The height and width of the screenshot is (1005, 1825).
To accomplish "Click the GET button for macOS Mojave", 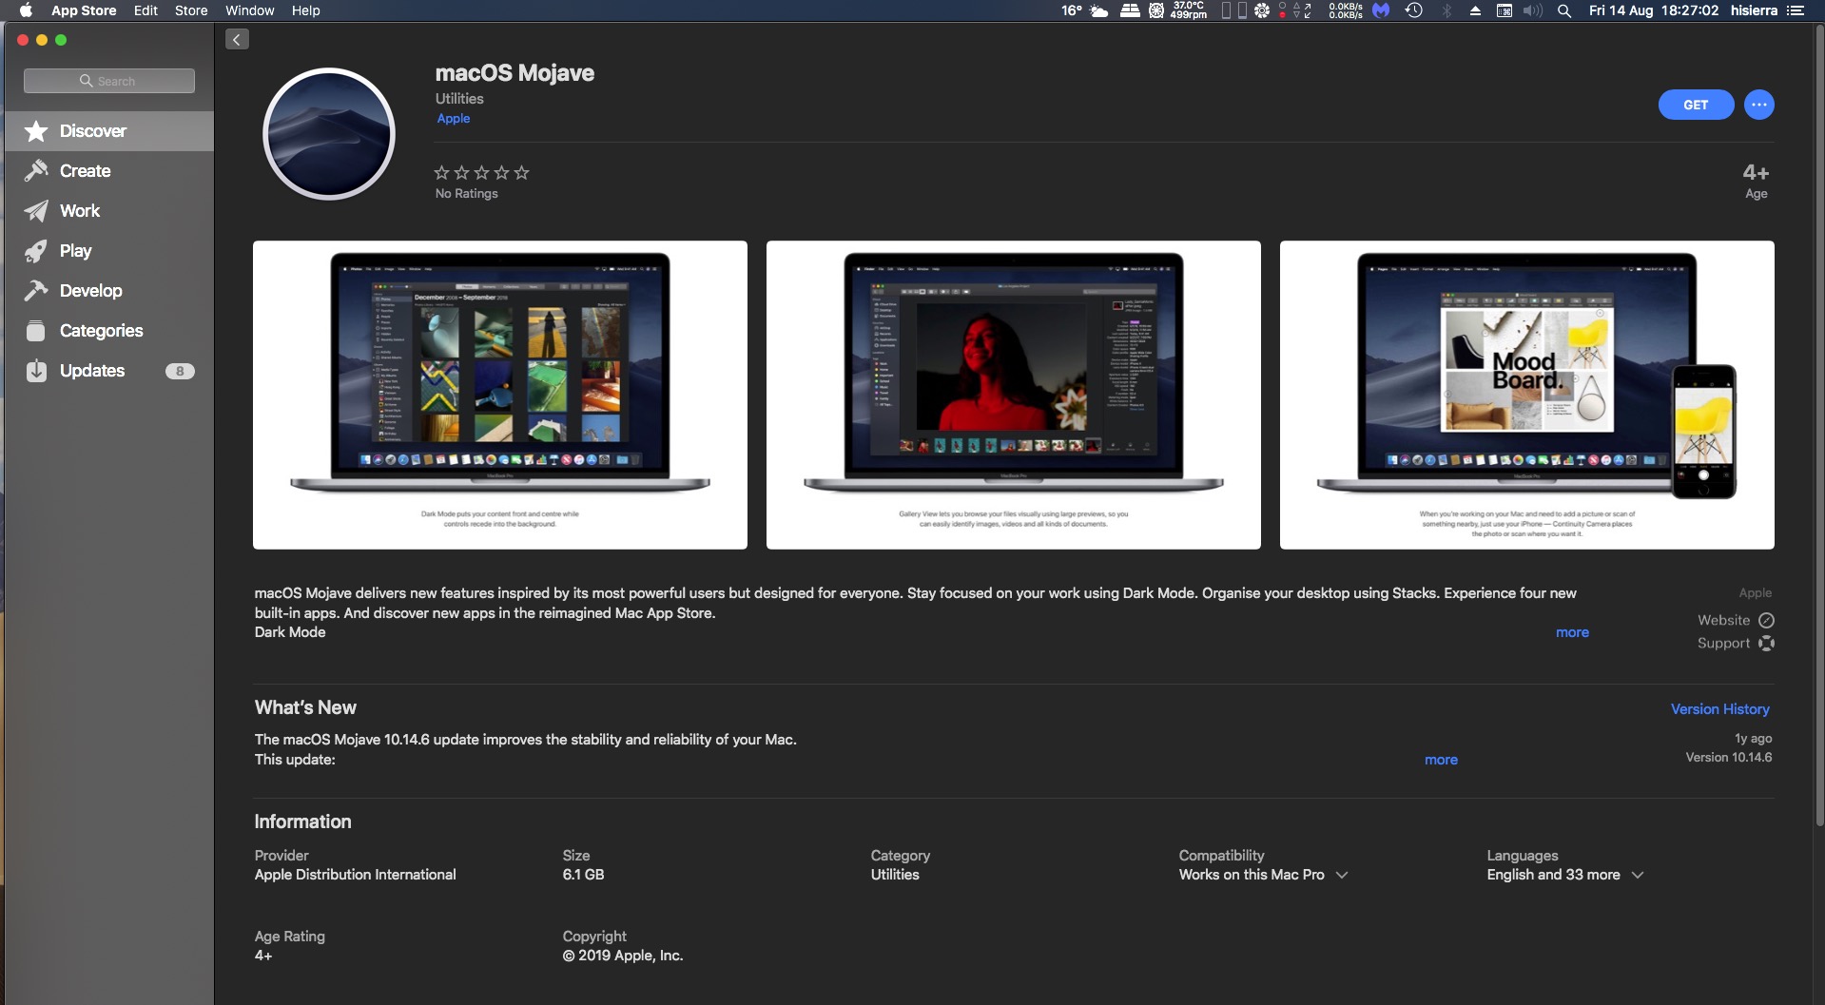I will pyautogui.click(x=1695, y=105).
